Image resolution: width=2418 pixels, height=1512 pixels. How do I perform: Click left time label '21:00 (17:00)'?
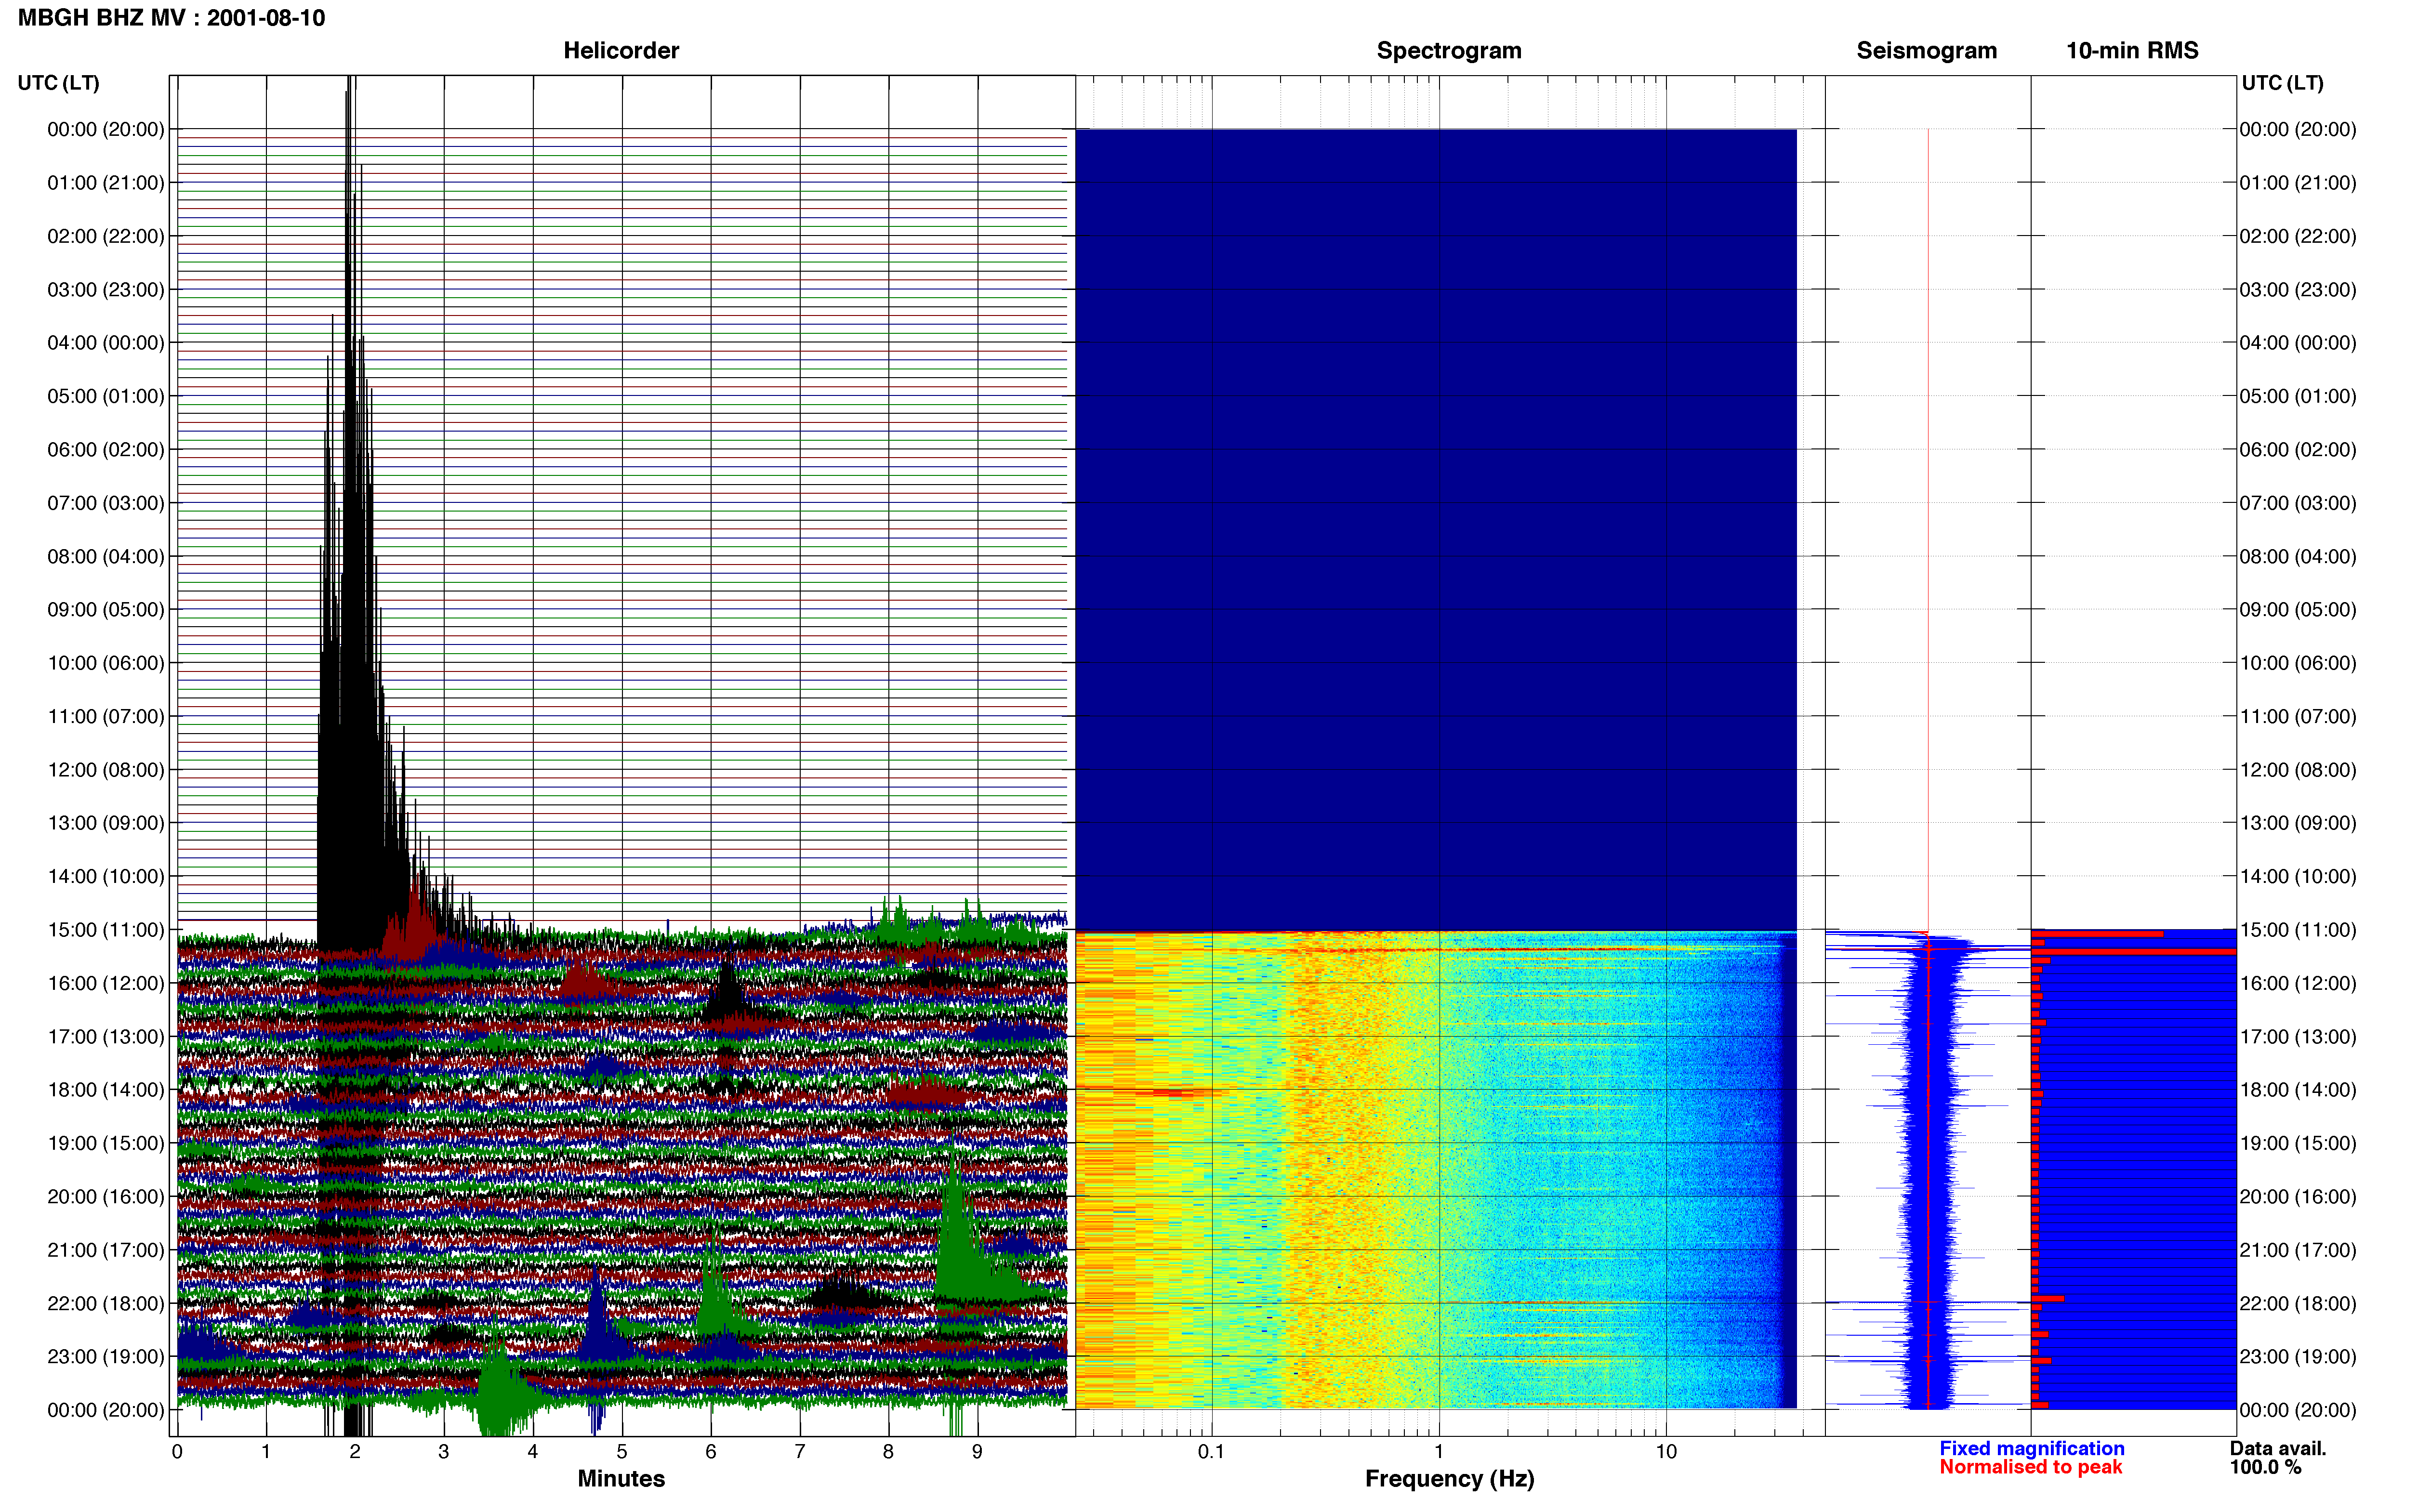[106, 1250]
